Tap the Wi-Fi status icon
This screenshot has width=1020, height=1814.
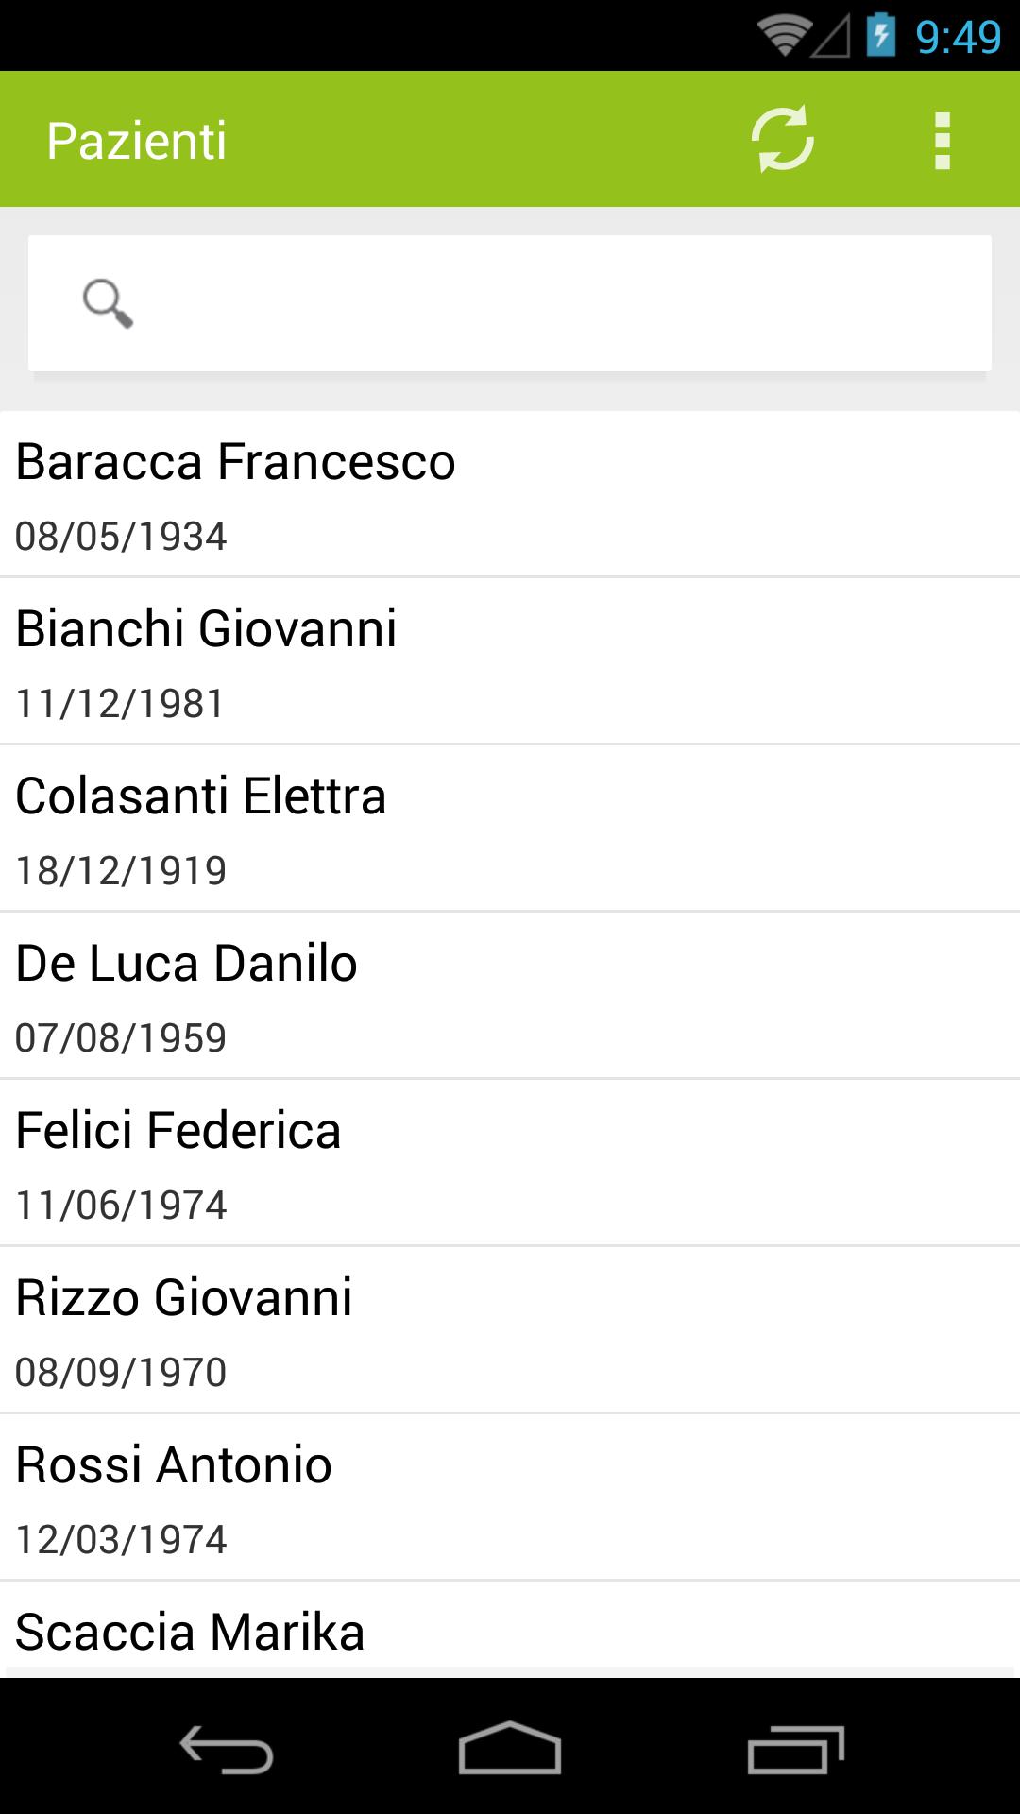[x=783, y=36]
